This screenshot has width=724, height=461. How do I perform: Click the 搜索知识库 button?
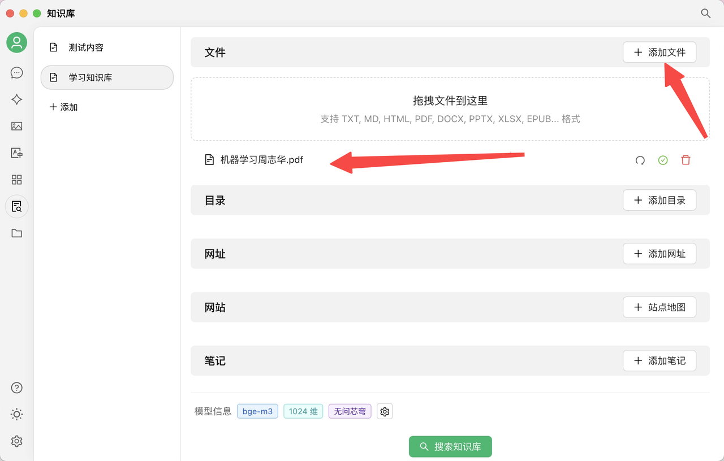[x=450, y=446]
